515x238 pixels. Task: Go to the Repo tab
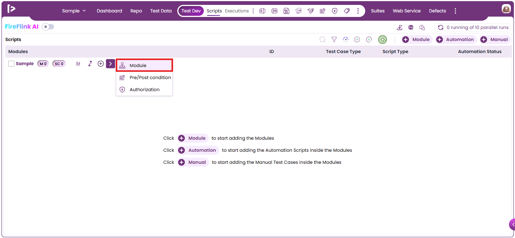136,11
